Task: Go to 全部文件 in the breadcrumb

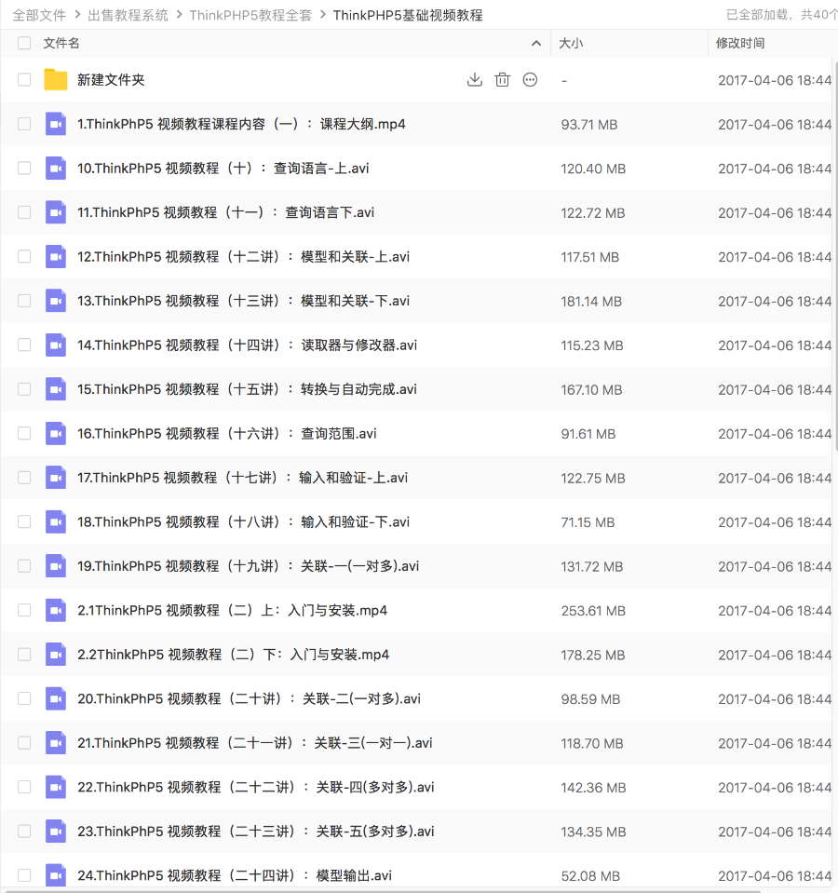Action: click(x=39, y=16)
